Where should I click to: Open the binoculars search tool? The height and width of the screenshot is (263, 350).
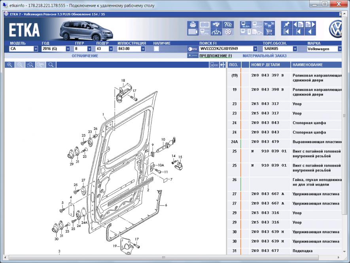(216, 24)
